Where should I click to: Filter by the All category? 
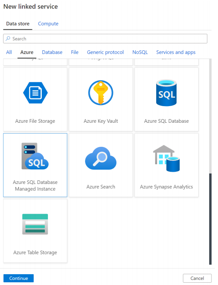(x=9, y=52)
